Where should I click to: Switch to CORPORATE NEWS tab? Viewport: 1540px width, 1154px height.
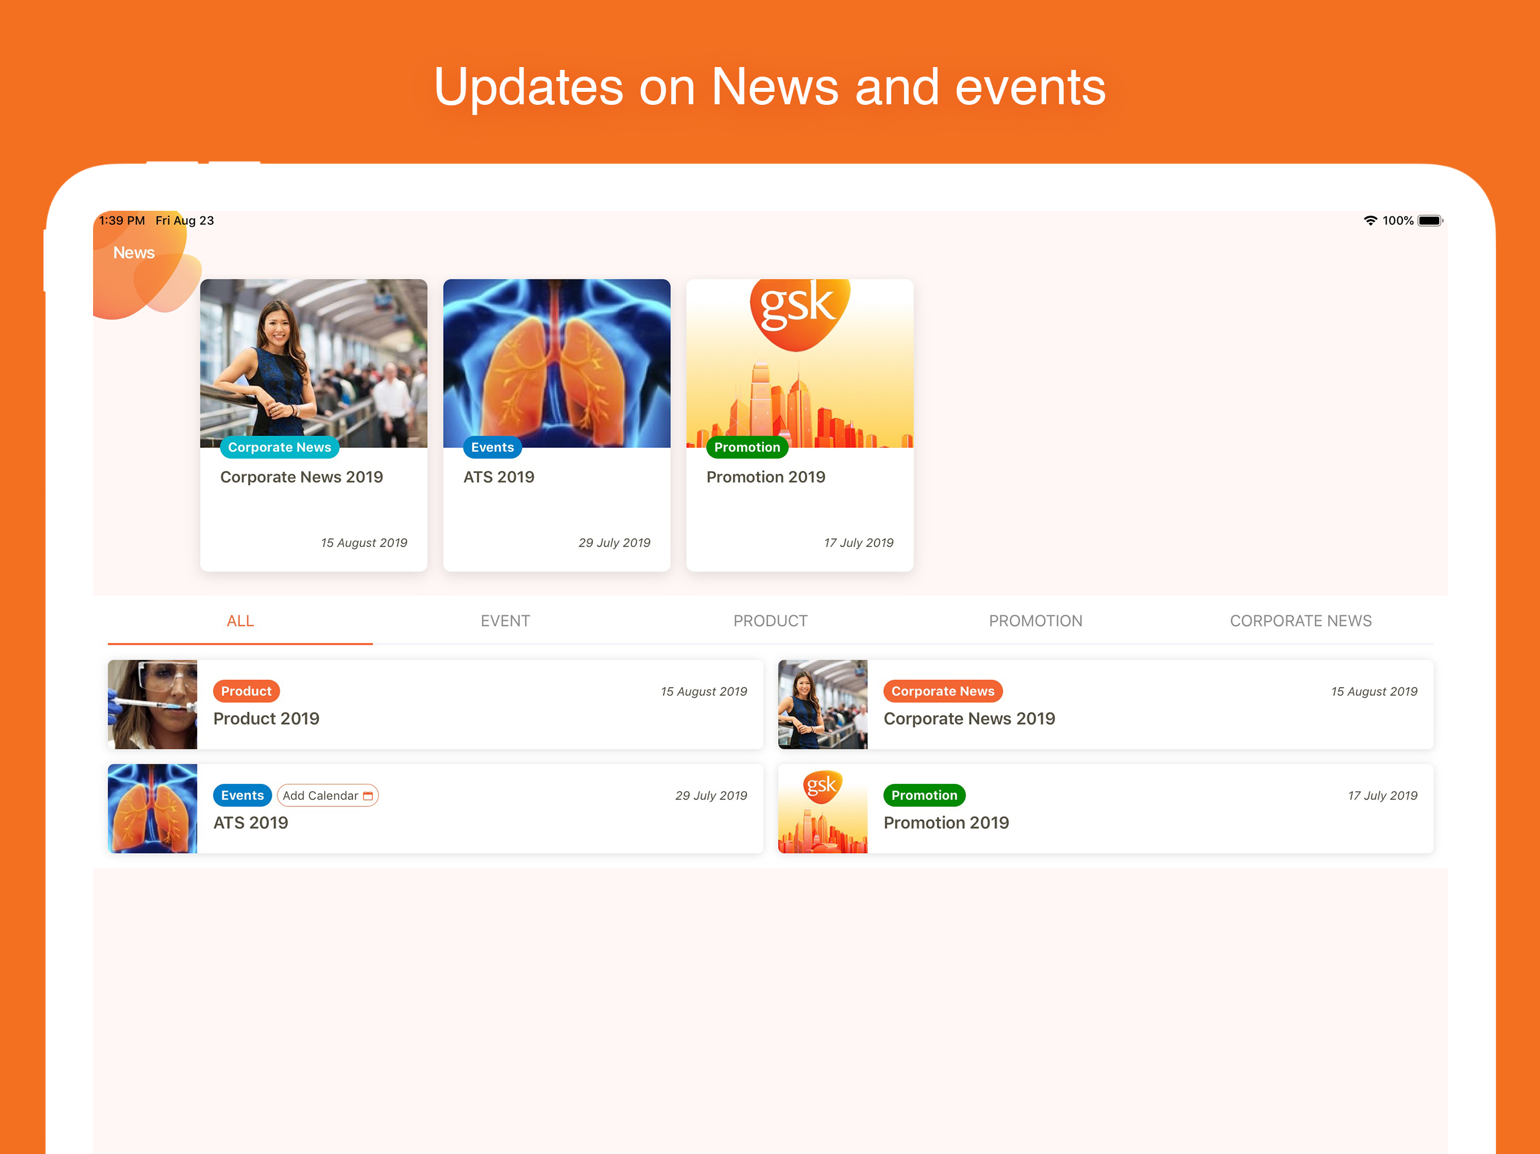point(1300,621)
